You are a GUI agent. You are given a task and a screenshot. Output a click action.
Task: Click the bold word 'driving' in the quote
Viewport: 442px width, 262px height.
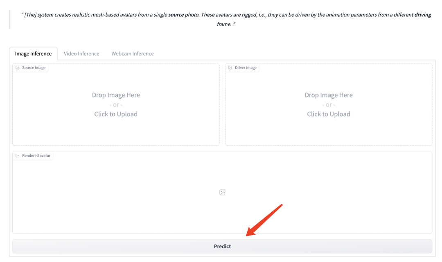point(422,15)
